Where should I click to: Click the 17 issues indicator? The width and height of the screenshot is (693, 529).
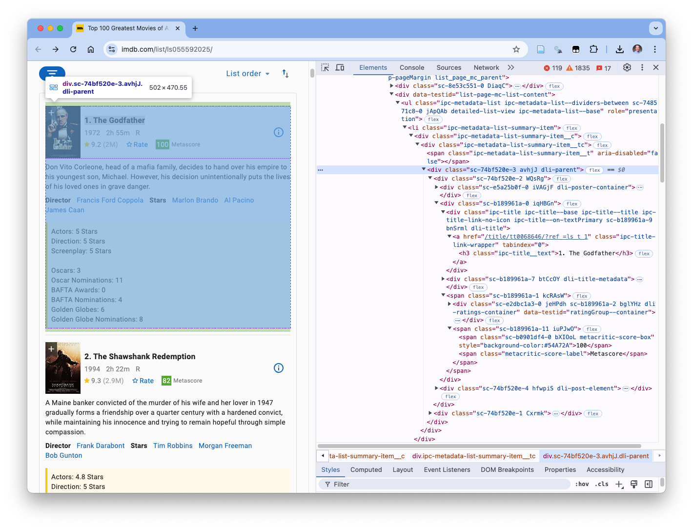604,68
